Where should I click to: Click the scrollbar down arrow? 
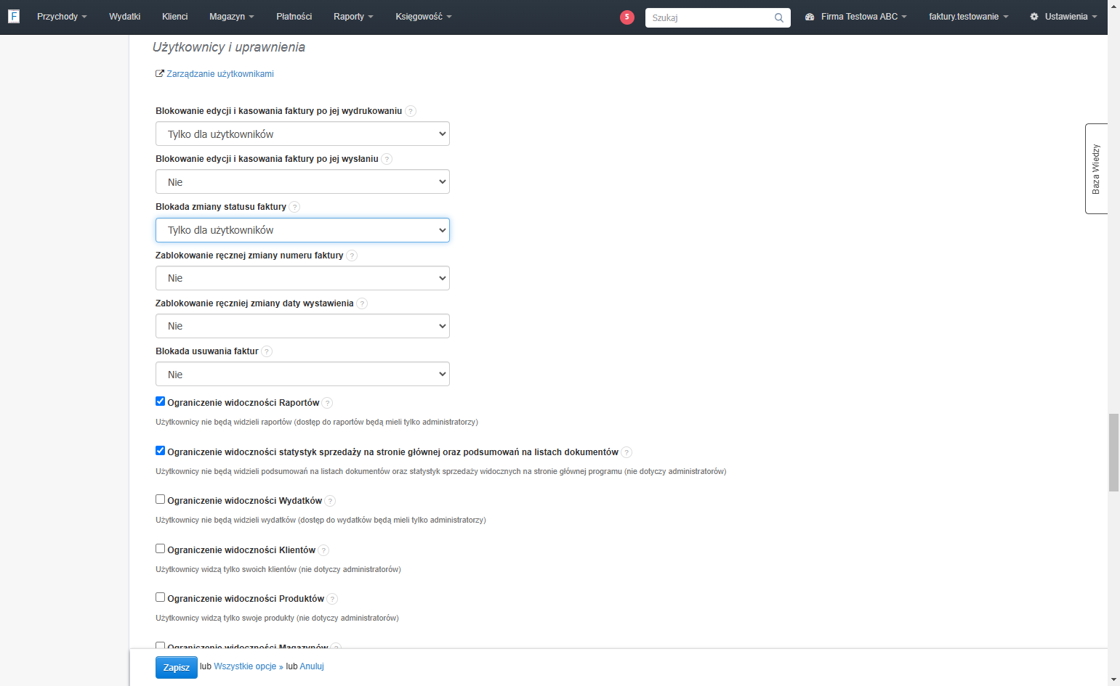1113,679
